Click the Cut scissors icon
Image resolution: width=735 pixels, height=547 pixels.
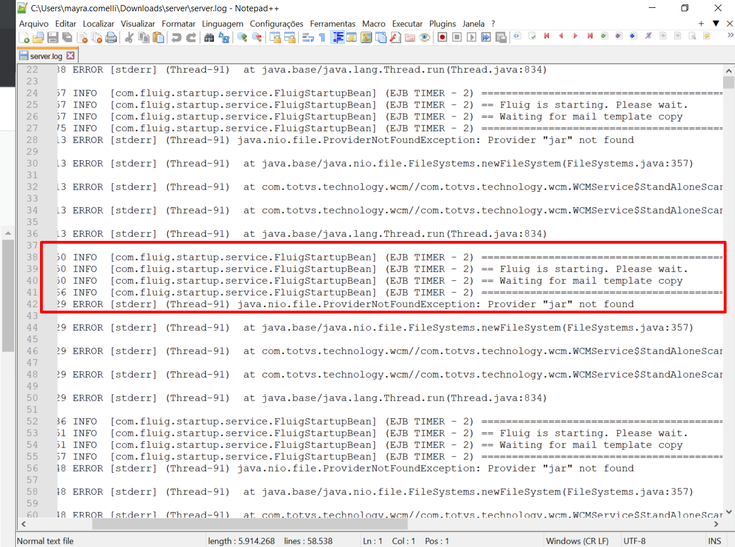[129, 38]
